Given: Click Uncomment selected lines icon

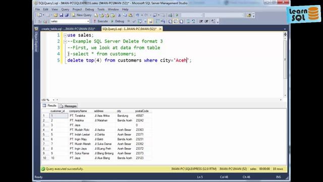Looking at the screenshot, I should coord(194,21).
